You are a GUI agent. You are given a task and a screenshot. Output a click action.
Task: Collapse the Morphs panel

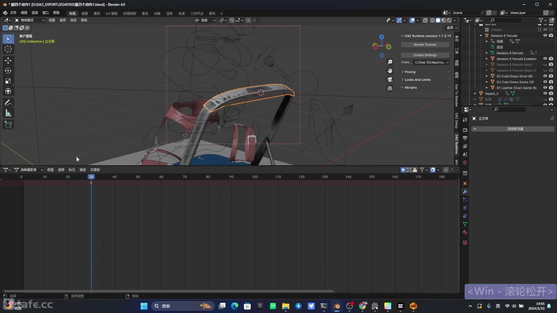(410, 88)
